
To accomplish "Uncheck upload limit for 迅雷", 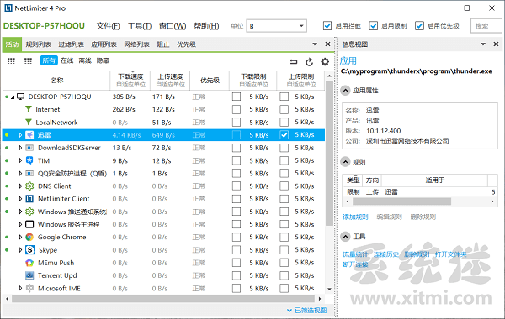I will tap(284, 135).
